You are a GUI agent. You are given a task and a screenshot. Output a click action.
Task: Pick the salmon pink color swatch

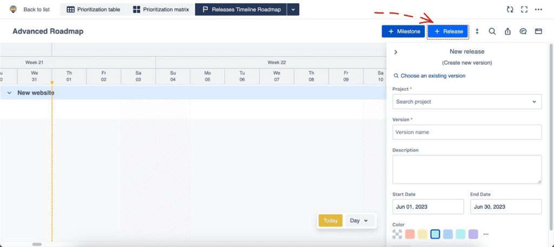click(x=410, y=234)
